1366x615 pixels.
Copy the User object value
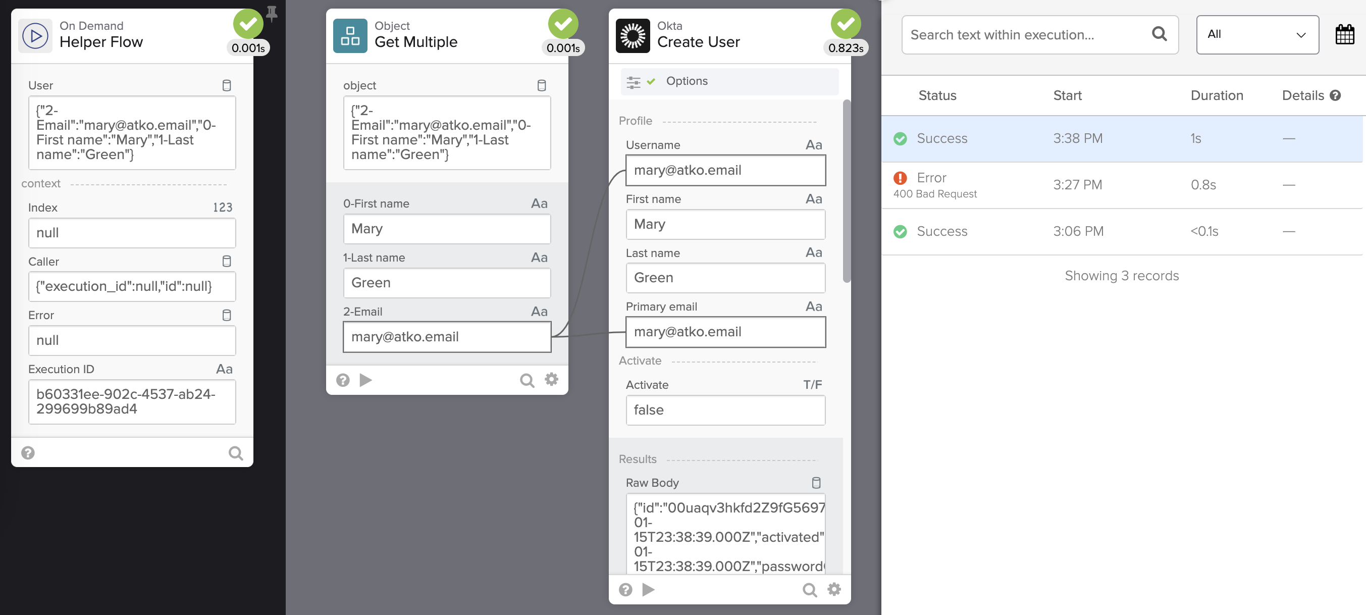227,85
